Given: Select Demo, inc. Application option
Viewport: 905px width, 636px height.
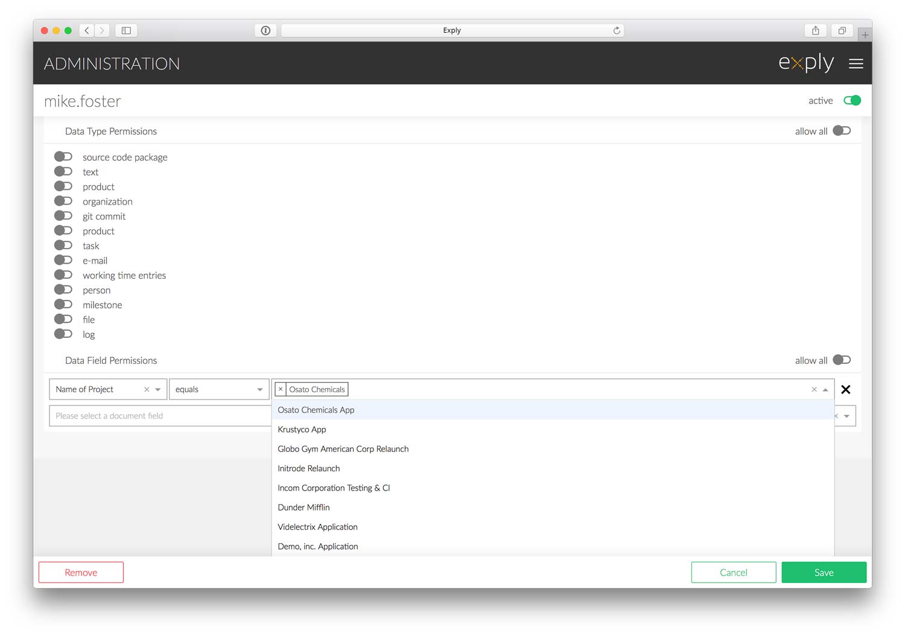Looking at the screenshot, I should 553,546.
